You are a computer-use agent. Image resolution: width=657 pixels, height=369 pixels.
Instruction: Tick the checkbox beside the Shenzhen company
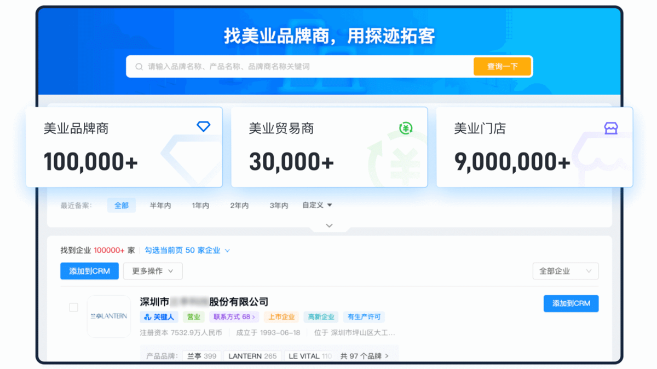point(73,308)
